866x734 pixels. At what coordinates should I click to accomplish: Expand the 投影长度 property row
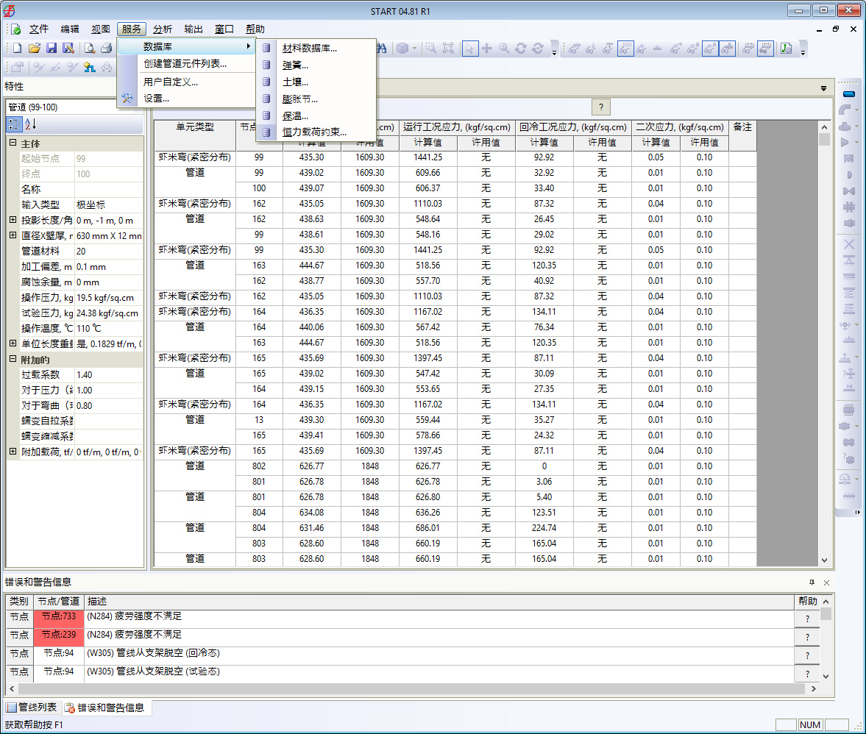point(13,220)
